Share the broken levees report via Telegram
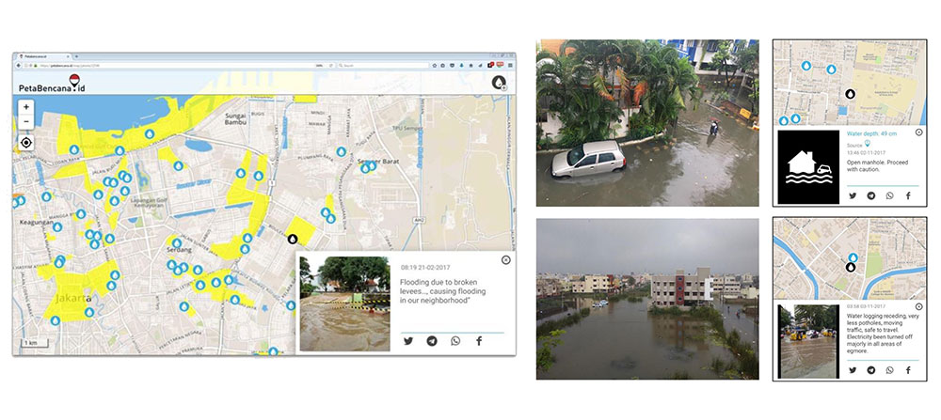This screenshot has height=420, width=941. pyautogui.click(x=432, y=341)
